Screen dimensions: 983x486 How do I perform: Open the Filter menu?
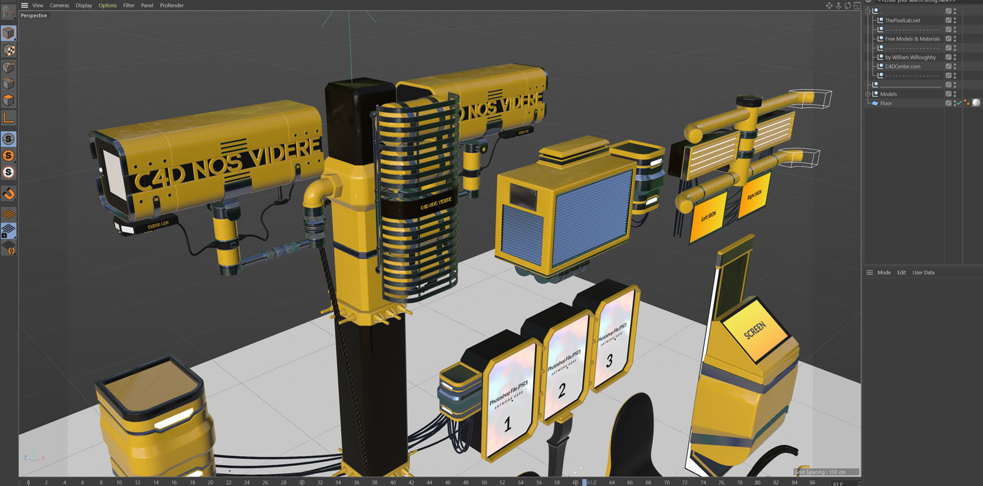tap(129, 5)
